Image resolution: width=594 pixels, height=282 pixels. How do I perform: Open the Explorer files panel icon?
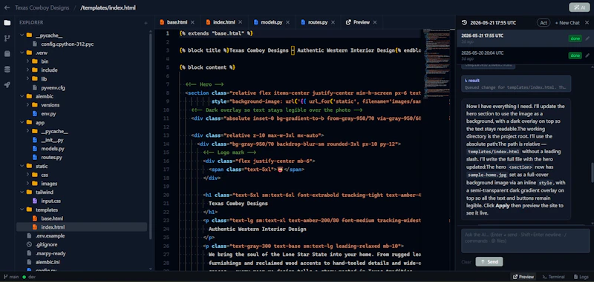point(7,23)
